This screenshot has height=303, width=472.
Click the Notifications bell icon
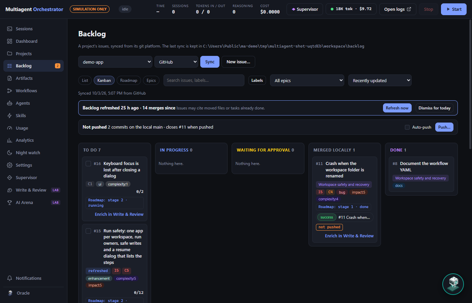pos(9,278)
